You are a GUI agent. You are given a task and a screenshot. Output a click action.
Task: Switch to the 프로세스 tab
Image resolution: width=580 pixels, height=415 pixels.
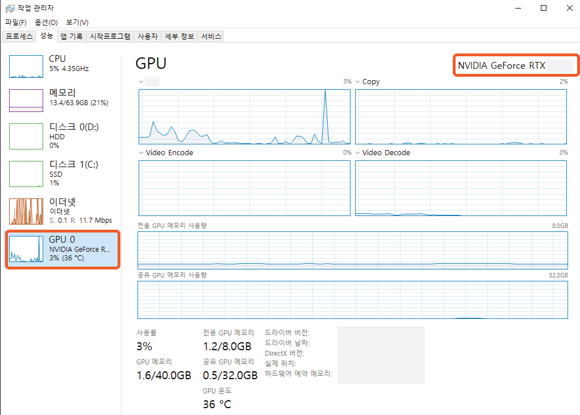click(x=19, y=36)
